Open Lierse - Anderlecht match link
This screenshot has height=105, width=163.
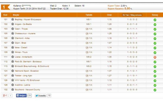click(23, 57)
